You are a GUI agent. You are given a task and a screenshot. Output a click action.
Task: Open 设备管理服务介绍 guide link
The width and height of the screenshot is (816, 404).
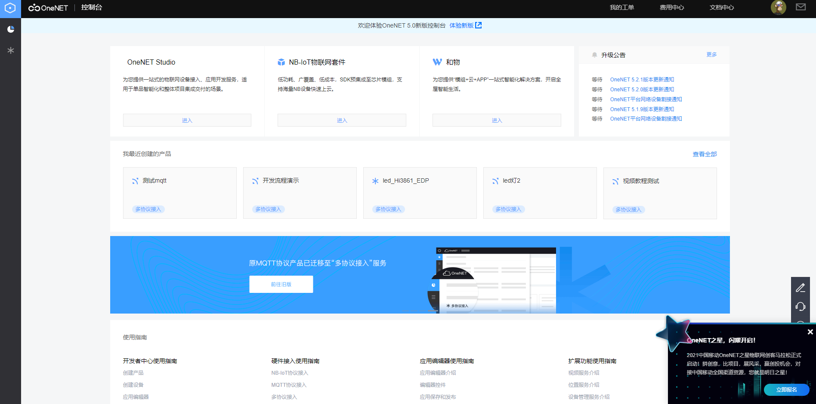point(589,397)
